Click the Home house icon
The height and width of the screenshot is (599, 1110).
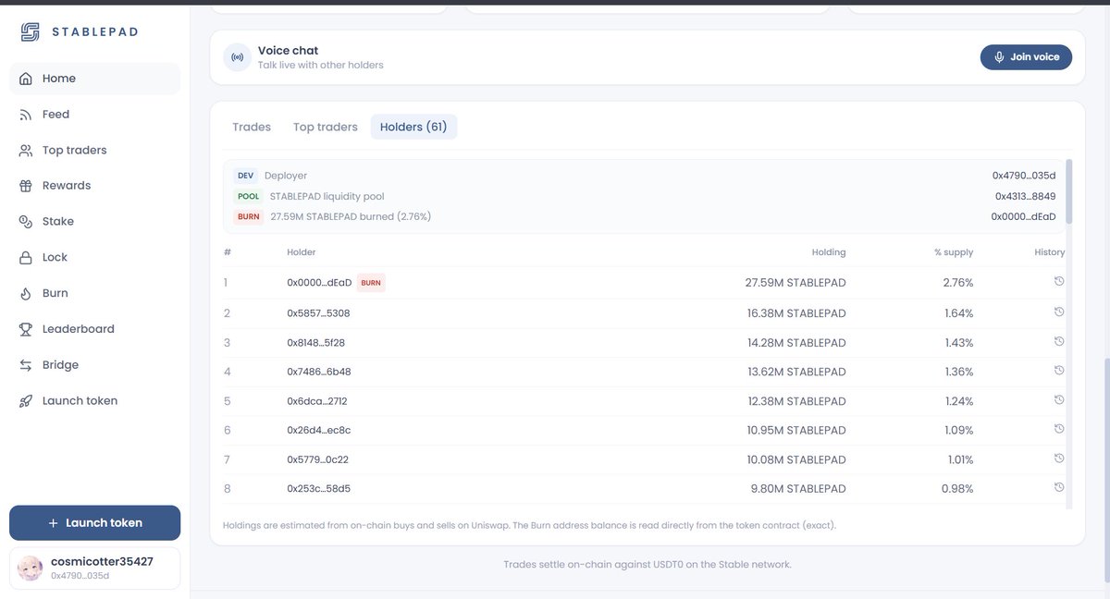click(26, 79)
